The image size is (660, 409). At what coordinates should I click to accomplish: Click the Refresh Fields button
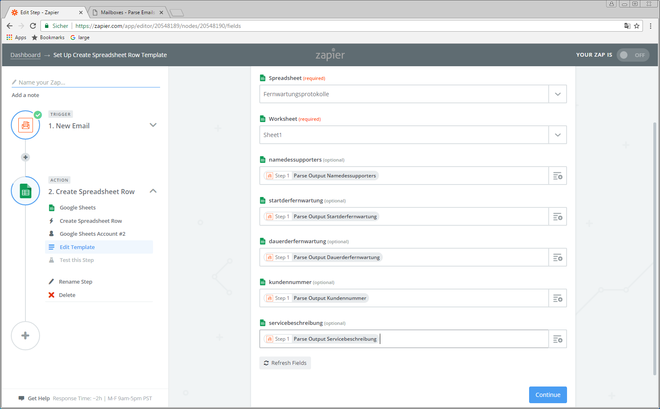click(285, 363)
